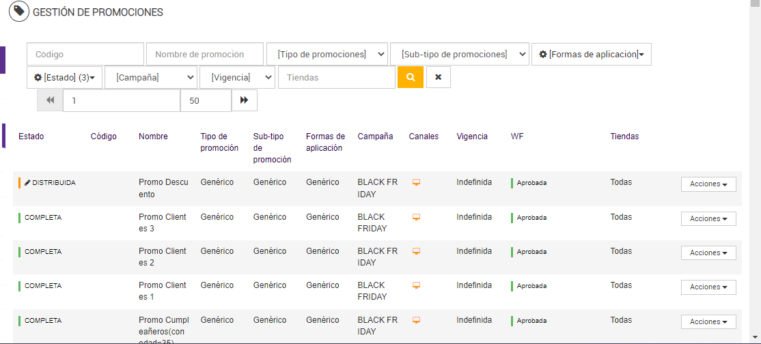The height and width of the screenshot is (344, 761).
Task: Click the monitor channel icon for Promo Clientes 3
Action: 415,217
